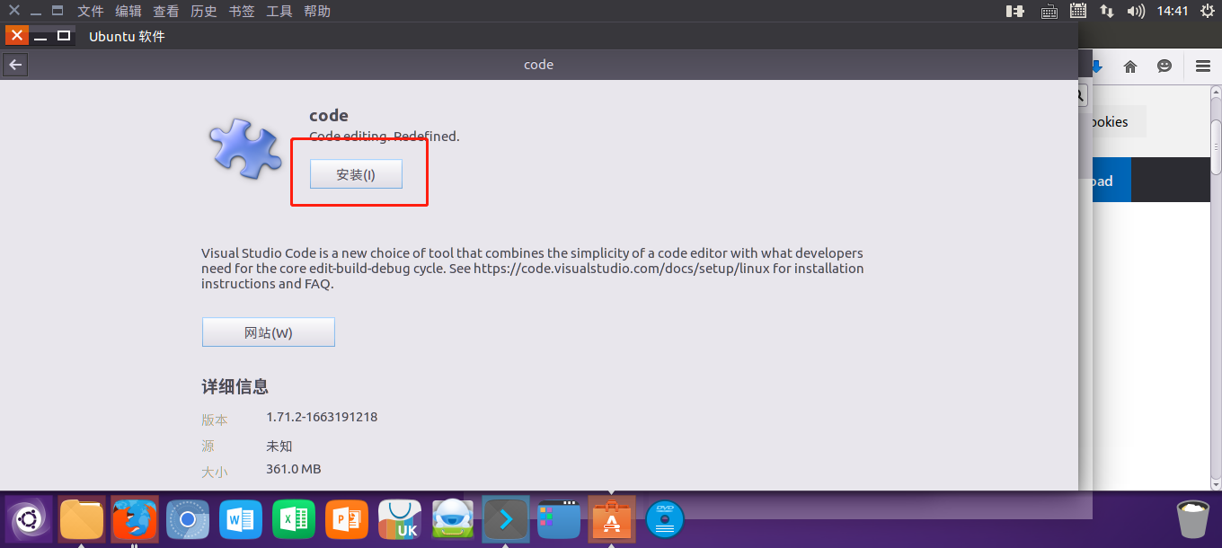Viewport: 1222px width, 548px height.
Task: Launch the green spreadsheet dock icon
Action: coord(294,519)
